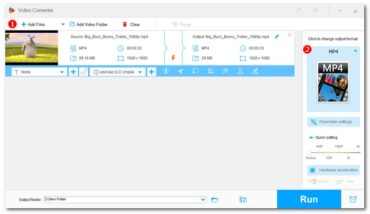Minimize the Video Converter window
This screenshot has width=370, height=214.
point(340,11)
